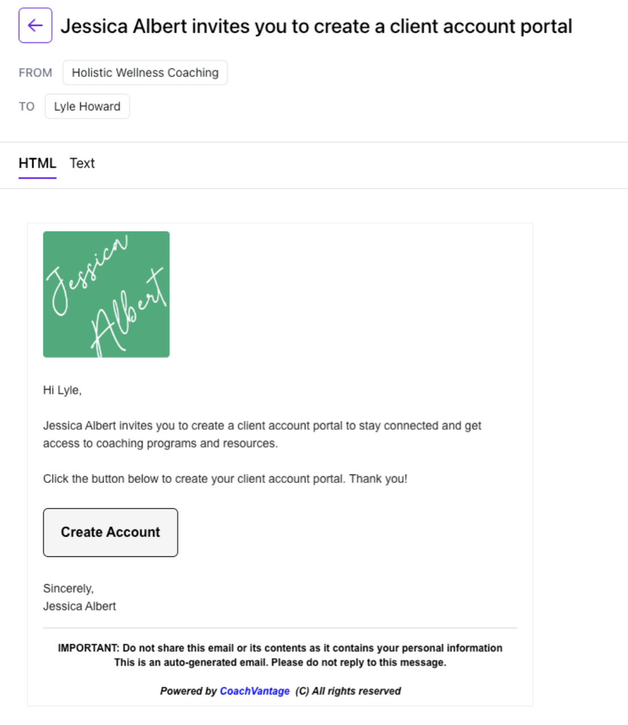Select the Lyle Howard recipient chip
The height and width of the screenshot is (725, 628).
click(87, 106)
